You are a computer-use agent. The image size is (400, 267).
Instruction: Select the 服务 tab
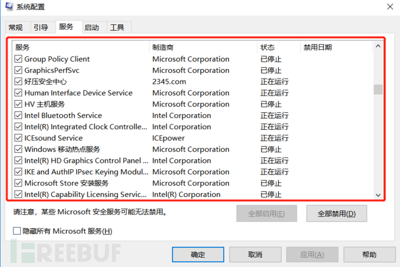(69, 27)
